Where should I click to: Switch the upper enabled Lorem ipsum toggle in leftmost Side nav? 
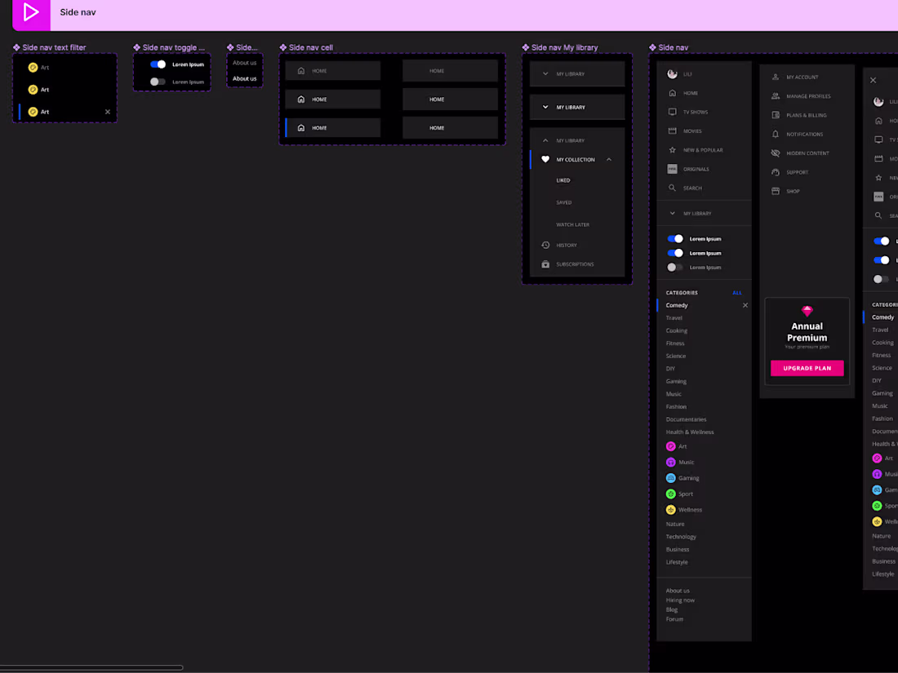click(x=675, y=239)
